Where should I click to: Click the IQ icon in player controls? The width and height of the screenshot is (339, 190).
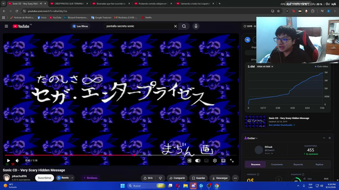[x=189, y=160]
